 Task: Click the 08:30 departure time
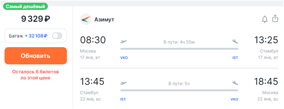93,40
